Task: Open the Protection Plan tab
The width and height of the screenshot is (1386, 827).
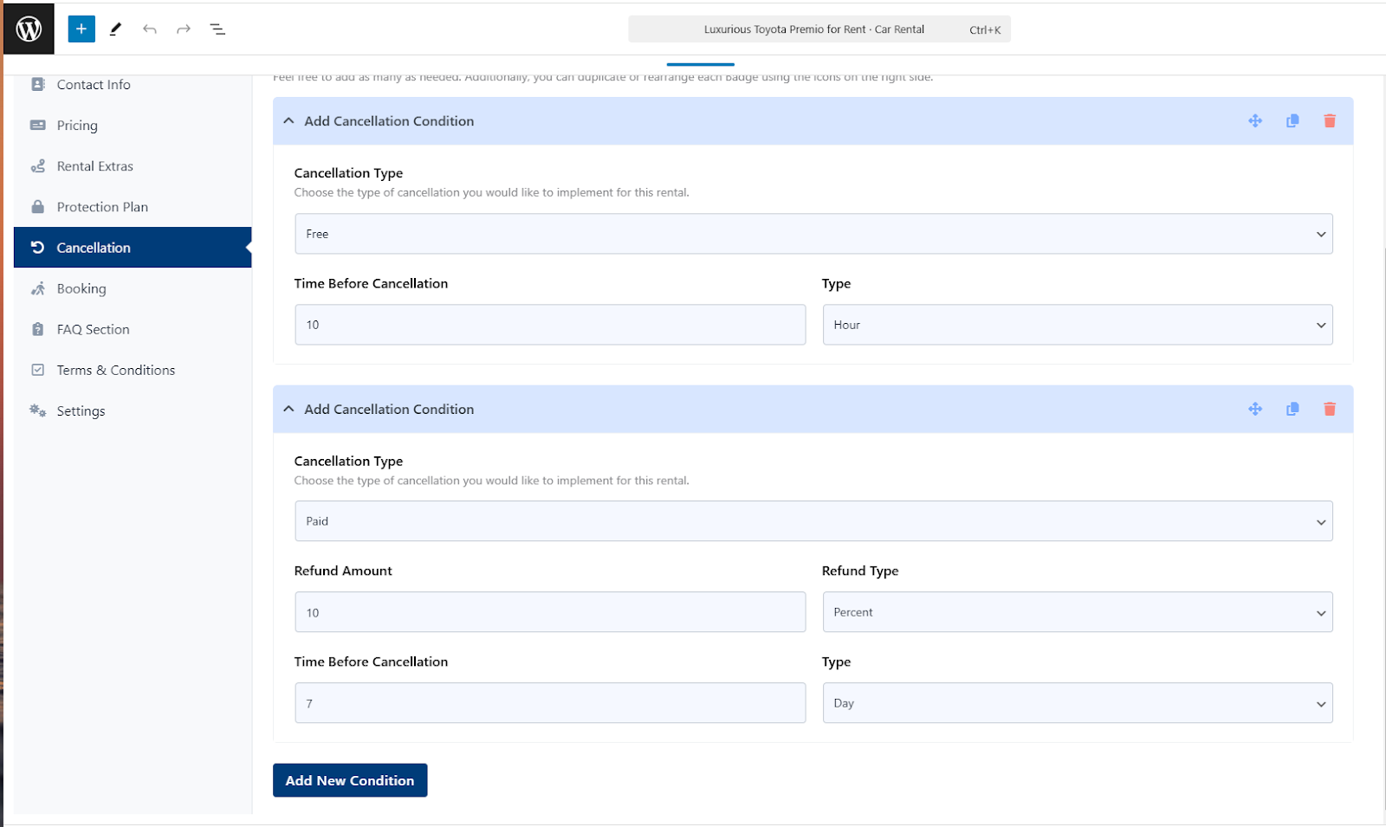Action: point(133,206)
